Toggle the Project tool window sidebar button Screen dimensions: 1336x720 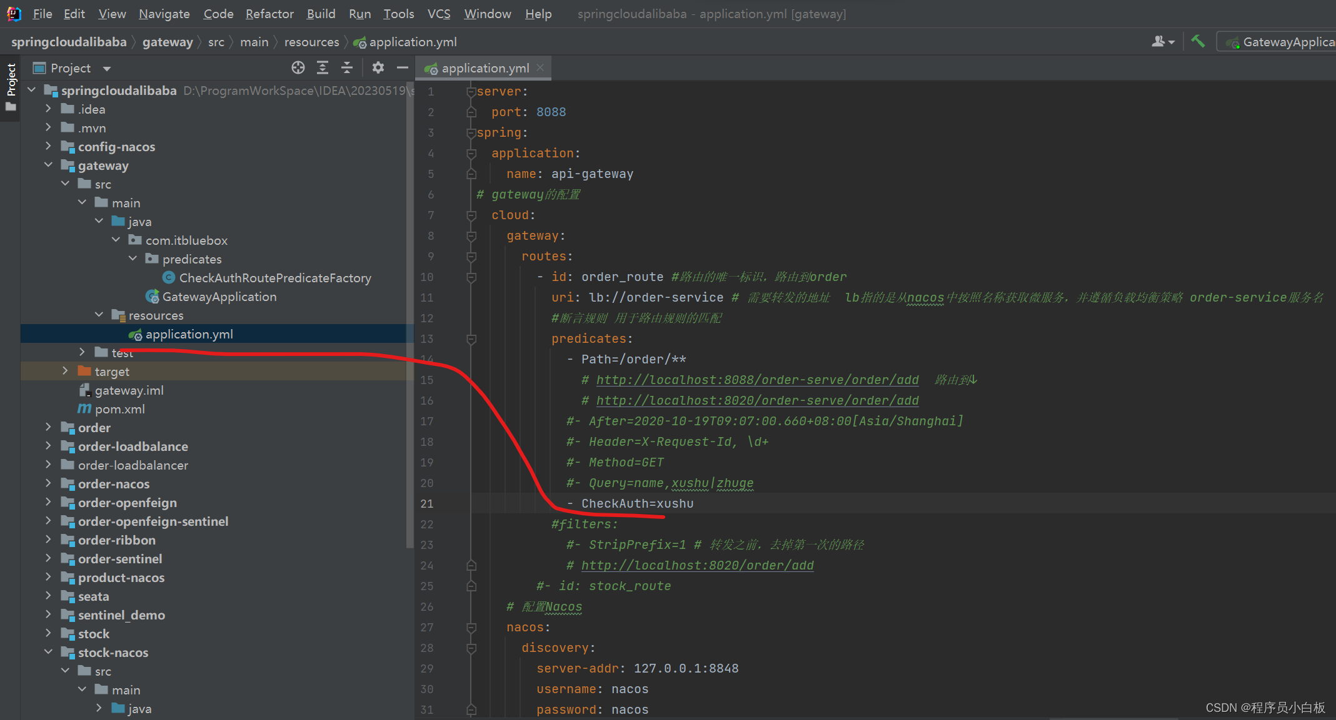point(11,81)
